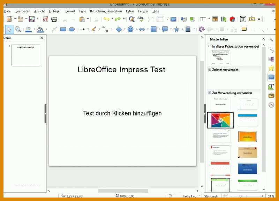Open sidebar Custom Animation star icon
Screen dimensions: 279x201
click(x=271, y=68)
